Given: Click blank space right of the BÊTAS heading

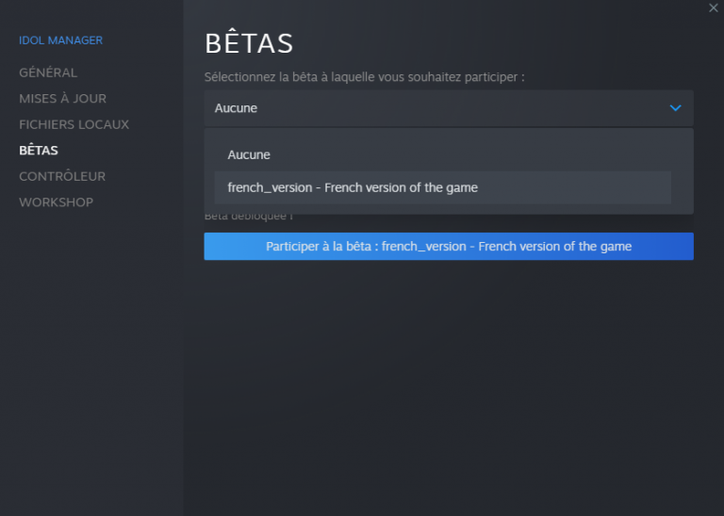Looking at the screenshot, I should [x=500, y=43].
